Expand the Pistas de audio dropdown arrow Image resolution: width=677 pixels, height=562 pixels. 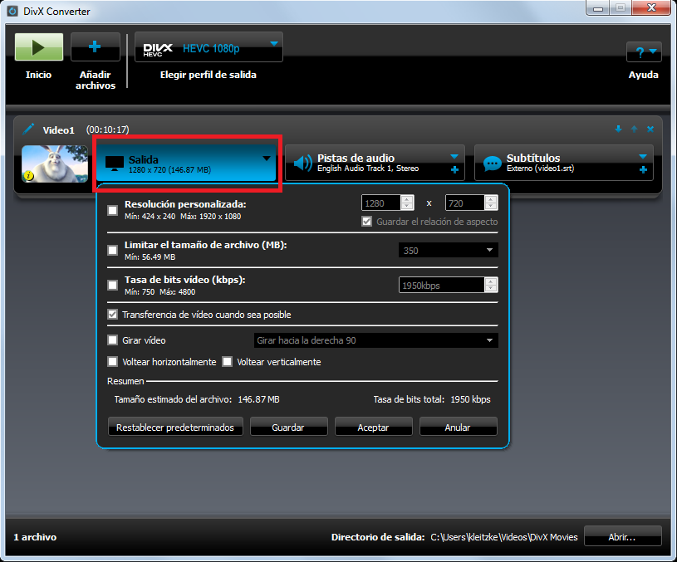[454, 156]
